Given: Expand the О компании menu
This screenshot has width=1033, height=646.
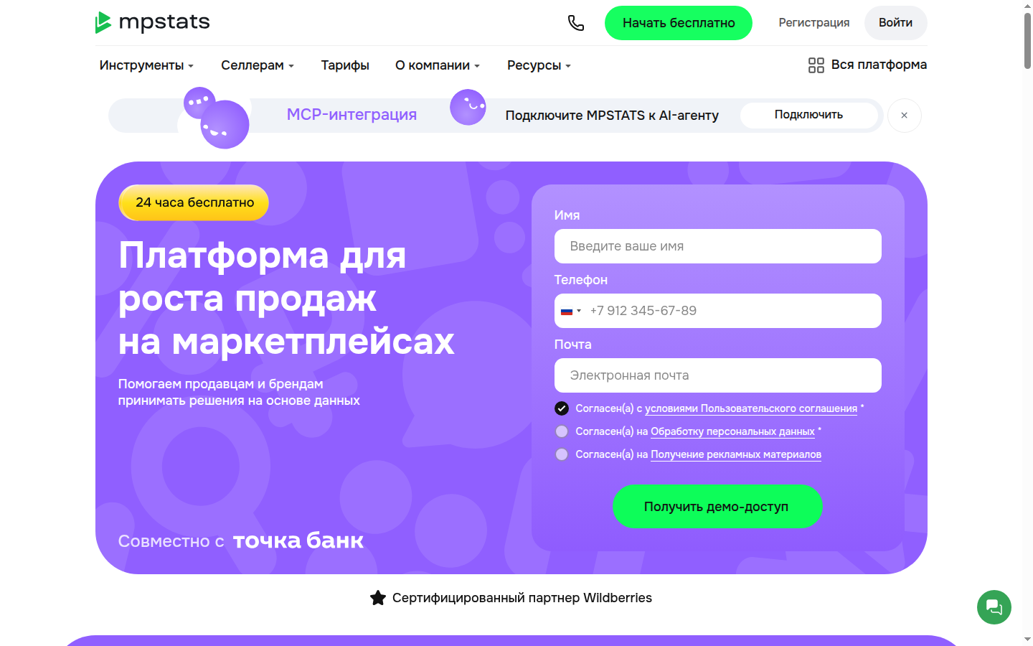Looking at the screenshot, I should pyautogui.click(x=438, y=65).
